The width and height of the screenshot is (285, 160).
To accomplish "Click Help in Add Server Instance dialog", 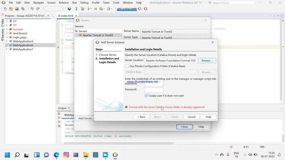I will pos(208,117).
